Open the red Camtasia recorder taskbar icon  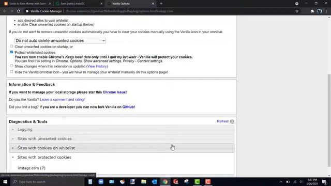(208, 181)
